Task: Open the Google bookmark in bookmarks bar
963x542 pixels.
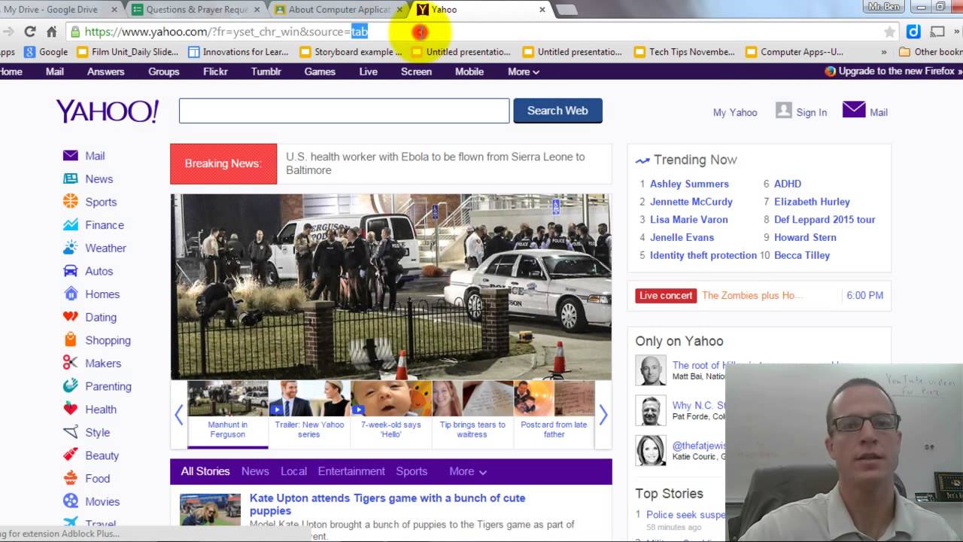Action: click(46, 52)
